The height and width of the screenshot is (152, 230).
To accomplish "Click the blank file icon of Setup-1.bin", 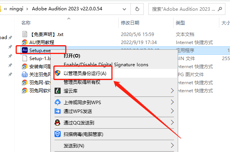I will (x=25, y=58).
